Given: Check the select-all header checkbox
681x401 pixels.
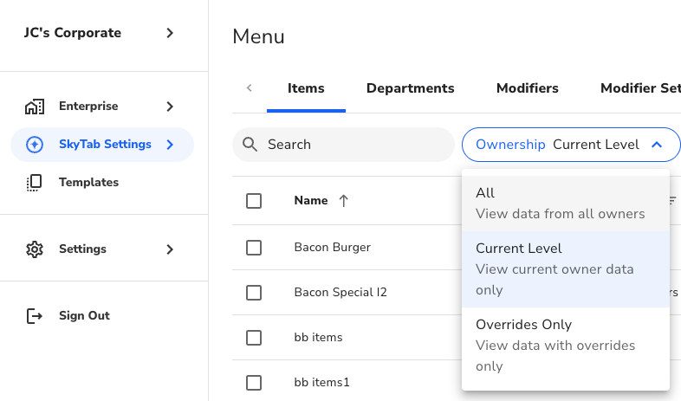Looking at the screenshot, I should [x=254, y=201].
